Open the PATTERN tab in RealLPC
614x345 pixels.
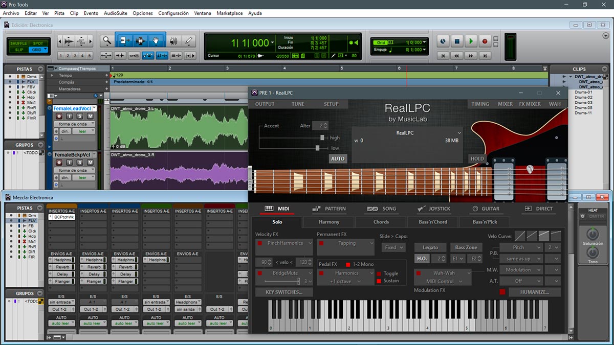tap(329, 209)
